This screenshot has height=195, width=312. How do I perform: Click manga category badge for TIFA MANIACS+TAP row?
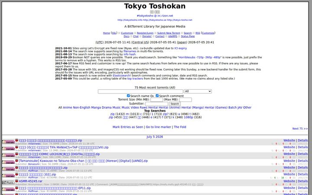8,149
